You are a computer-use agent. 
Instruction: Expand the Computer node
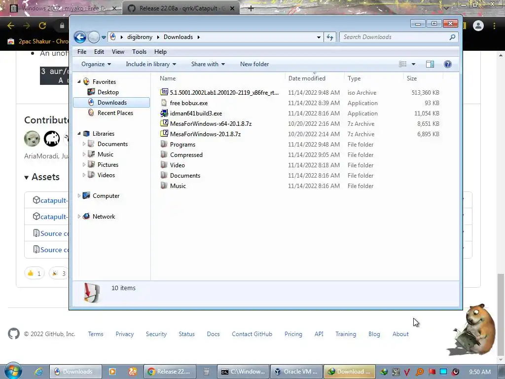click(x=79, y=195)
